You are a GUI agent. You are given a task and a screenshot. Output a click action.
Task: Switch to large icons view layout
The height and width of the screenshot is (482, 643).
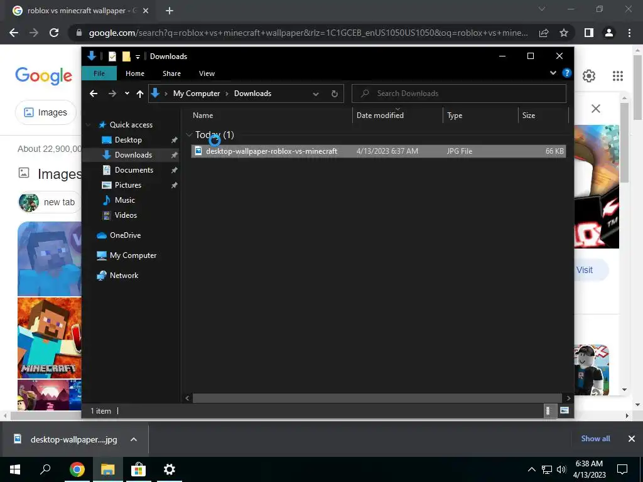click(x=565, y=410)
